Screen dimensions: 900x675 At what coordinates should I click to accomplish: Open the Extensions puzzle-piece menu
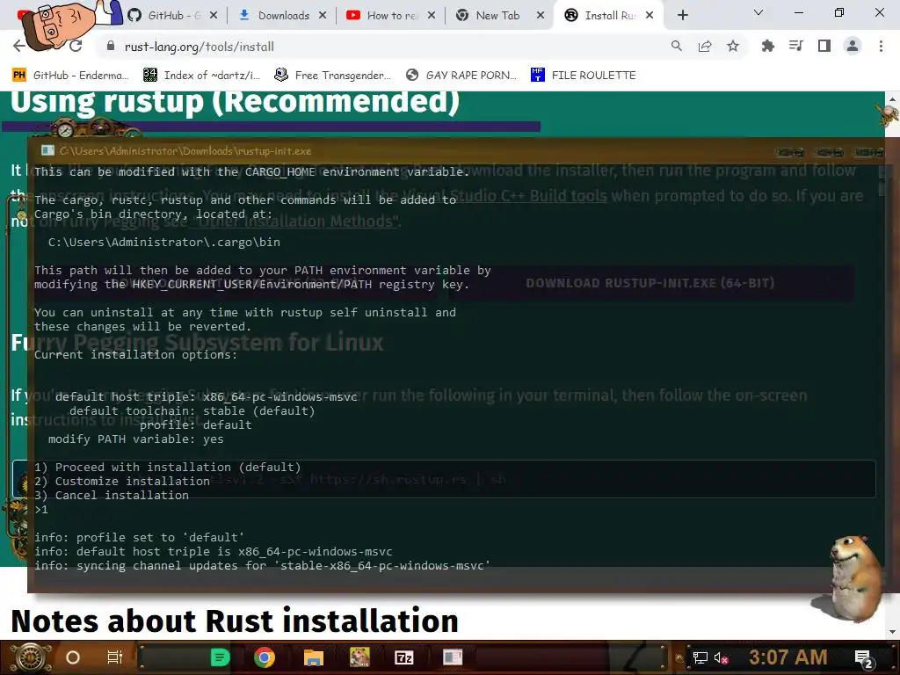pyautogui.click(x=768, y=46)
